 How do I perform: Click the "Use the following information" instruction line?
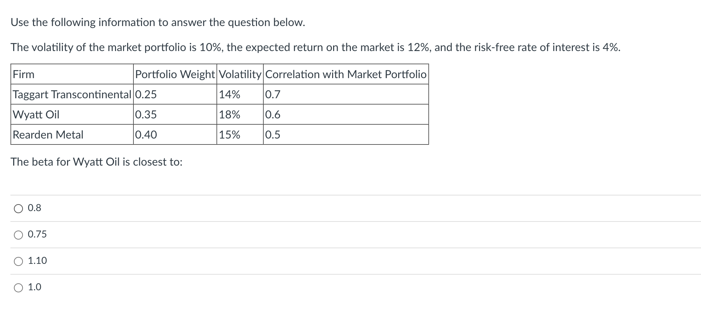click(158, 23)
